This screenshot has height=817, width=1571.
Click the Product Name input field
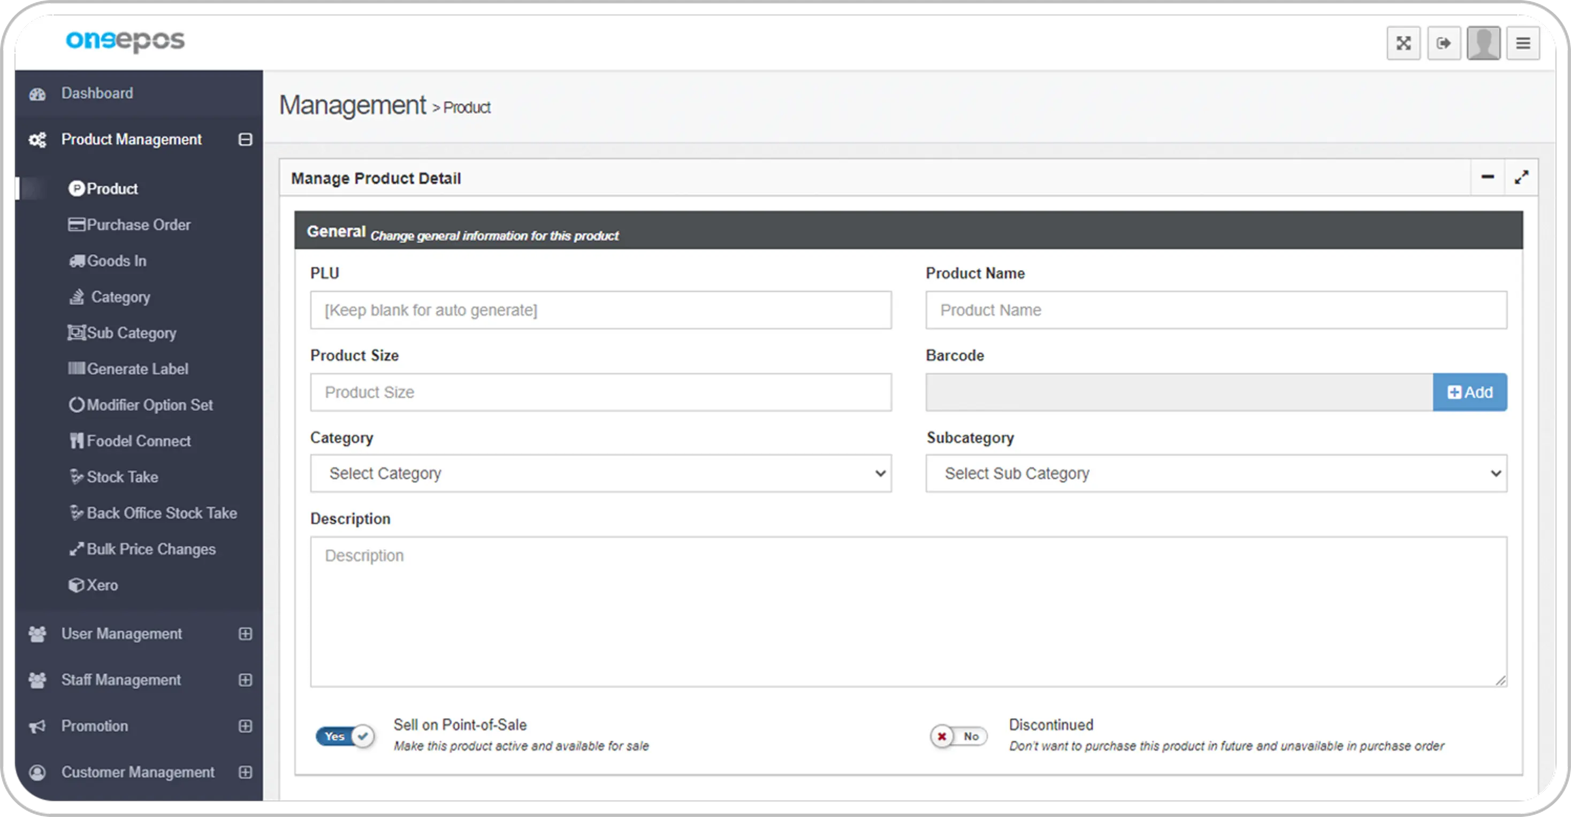click(x=1216, y=310)
